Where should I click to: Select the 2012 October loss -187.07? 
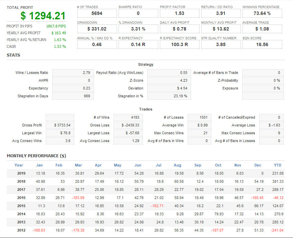point(217,230)
